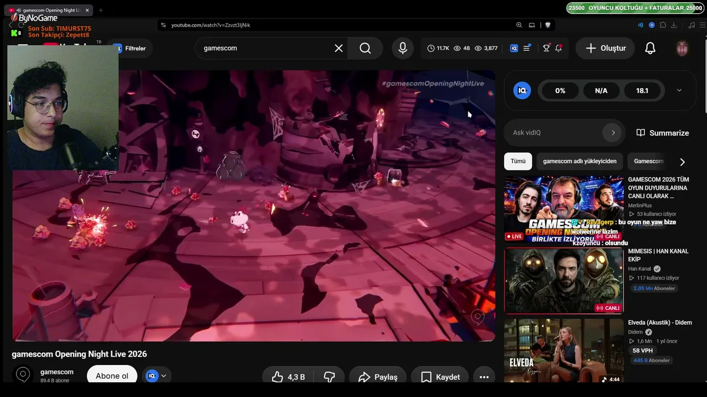Close the gamescom Opening Night Live tab
Screen dimensions: 707x397
pos(87,10)
